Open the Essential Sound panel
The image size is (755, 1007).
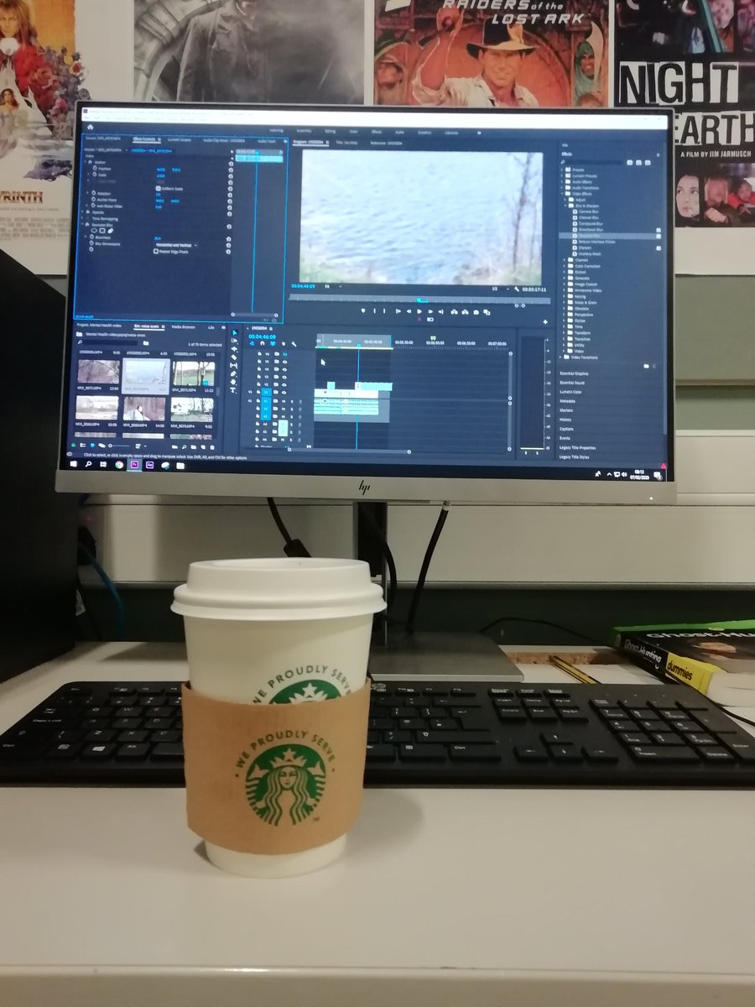(x=572, y=383)
